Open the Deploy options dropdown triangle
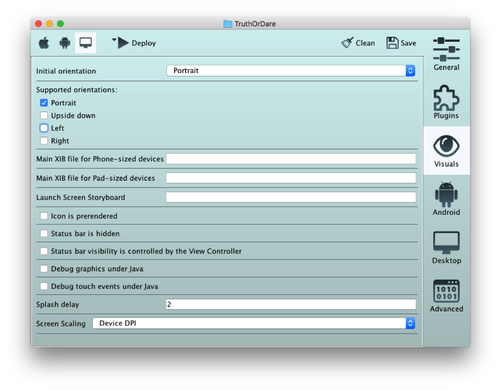 [x=114, y=40]
